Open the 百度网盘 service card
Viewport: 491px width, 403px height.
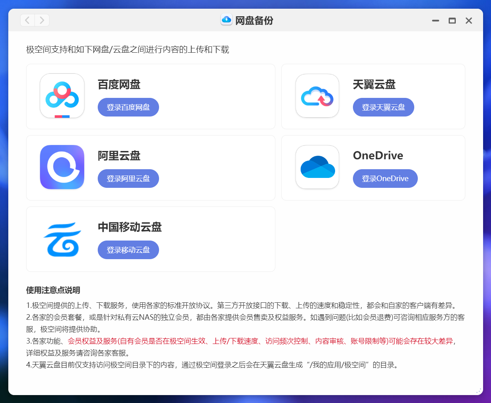[x=218, y=96]
